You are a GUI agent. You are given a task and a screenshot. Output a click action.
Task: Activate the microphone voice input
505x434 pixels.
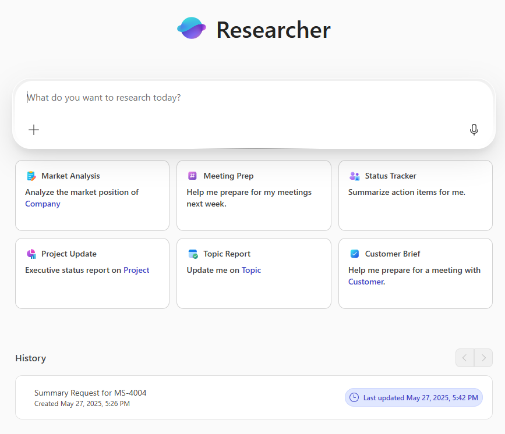(x=474, y=130)
